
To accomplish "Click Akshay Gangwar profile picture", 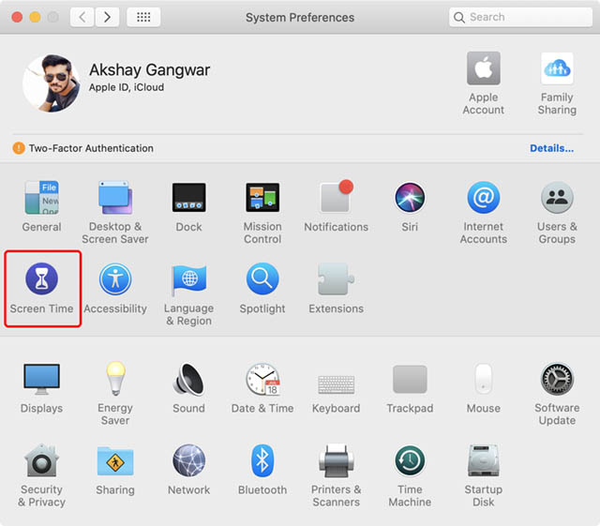I will (x=52, y=83).
